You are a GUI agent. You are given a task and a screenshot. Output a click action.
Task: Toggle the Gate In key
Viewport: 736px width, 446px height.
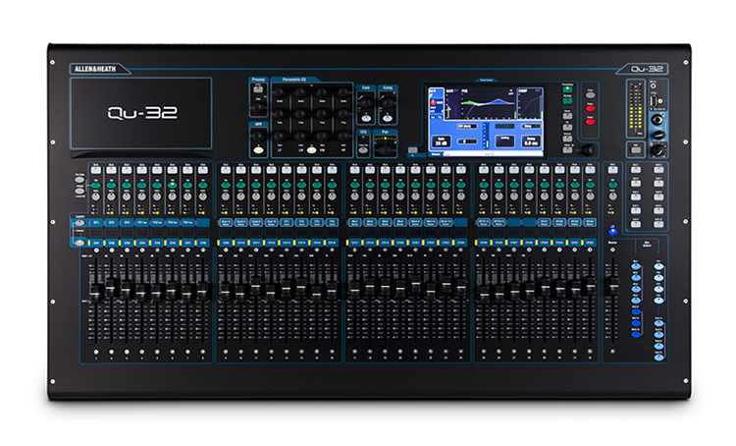366,118
